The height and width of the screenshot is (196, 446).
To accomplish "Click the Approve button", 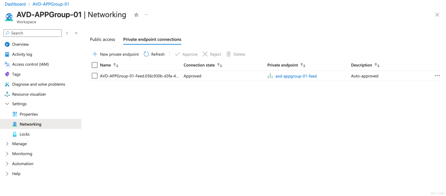I will point(186,54).
